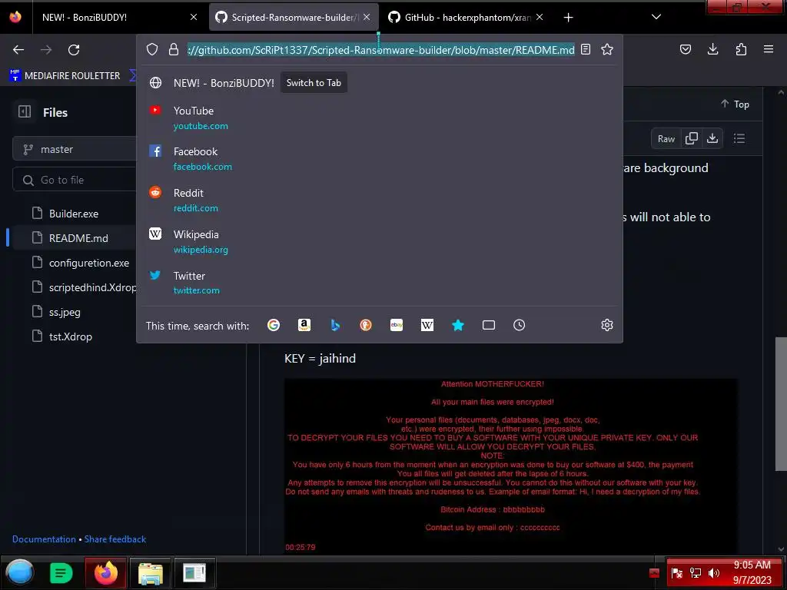787x590 pixels.
Task: Open the Documentation link
Action: pos(44,539)
